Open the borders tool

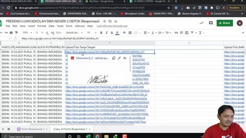130,33
